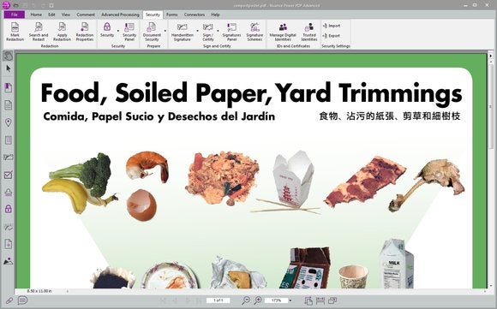497x309 pixels.
Task: Select the Hand tool in left sidebar
Action: (x=9, y=56)
